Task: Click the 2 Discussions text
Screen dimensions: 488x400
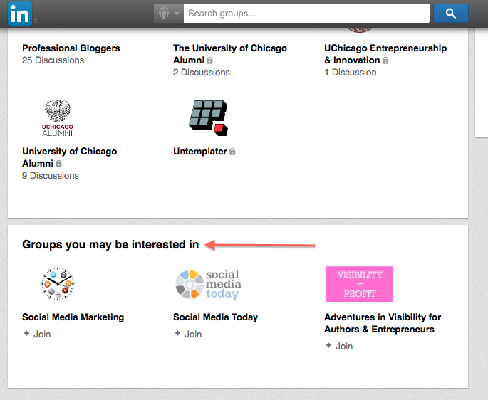Action: pyautogui.click(x=202, y=72)
